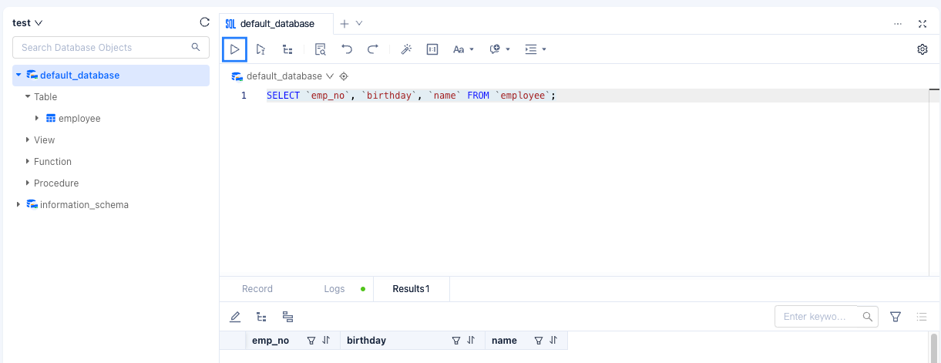Image resolution: width=941 pixels, height=363 pixels.
Task: Open editor settings gear icon
Action: pyautogui.click(x=923, y=49)
